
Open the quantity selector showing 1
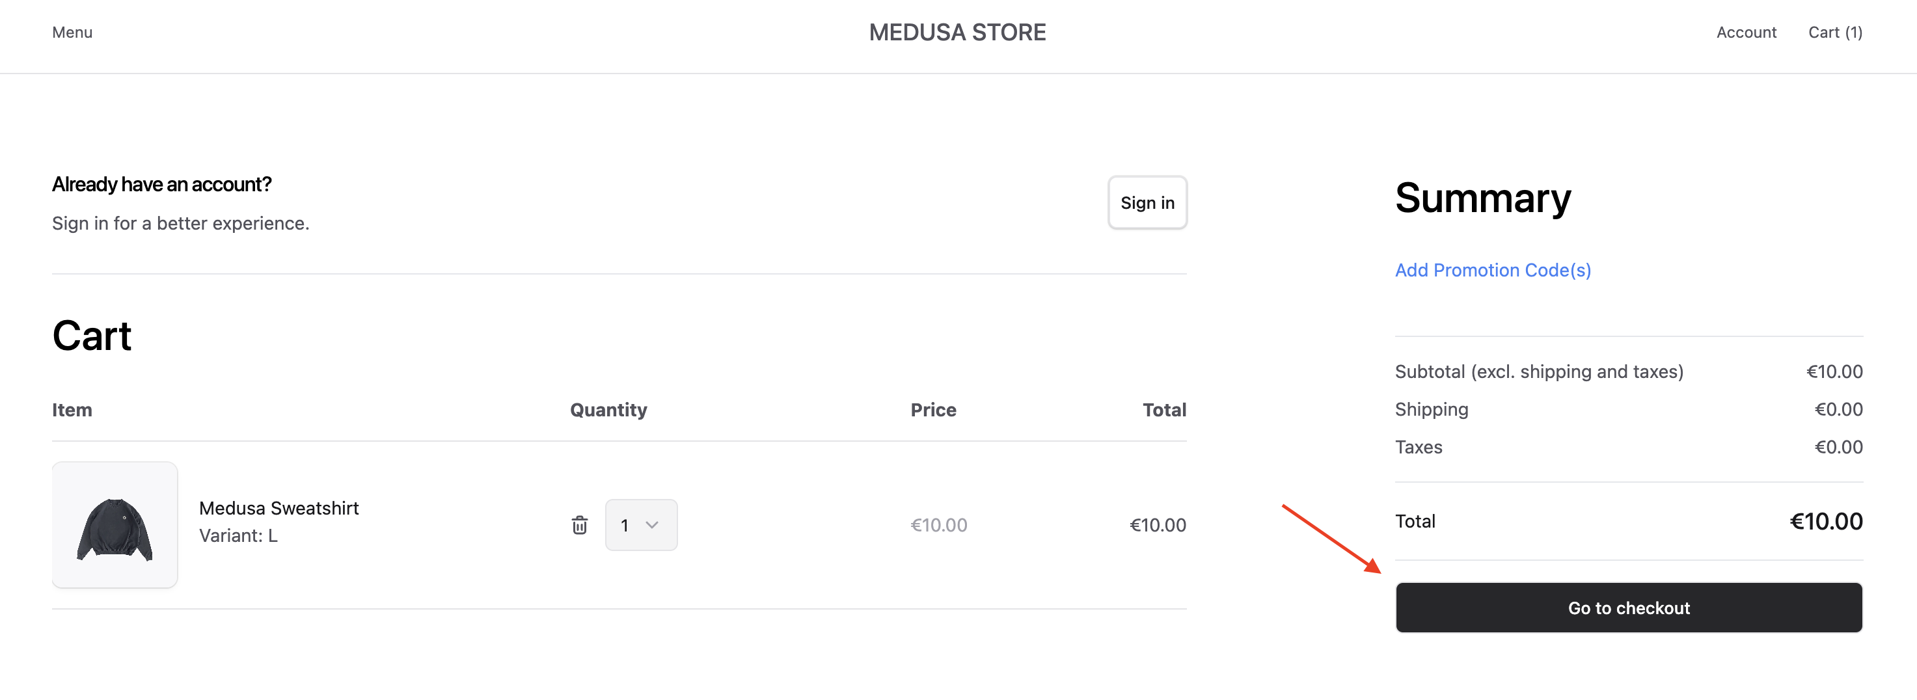(x=641, y=524)
